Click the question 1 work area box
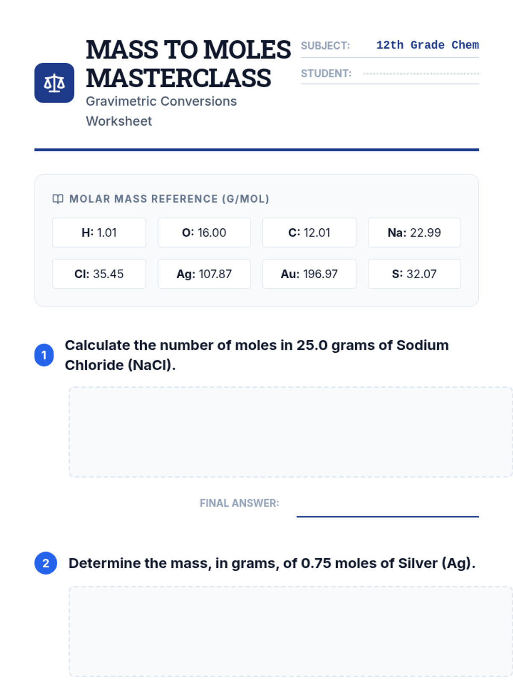Screen dimensions: 513x684 click(x=291, y=432)
